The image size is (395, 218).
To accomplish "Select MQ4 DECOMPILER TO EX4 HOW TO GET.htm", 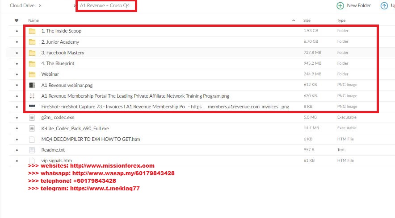I will point(91,139).
